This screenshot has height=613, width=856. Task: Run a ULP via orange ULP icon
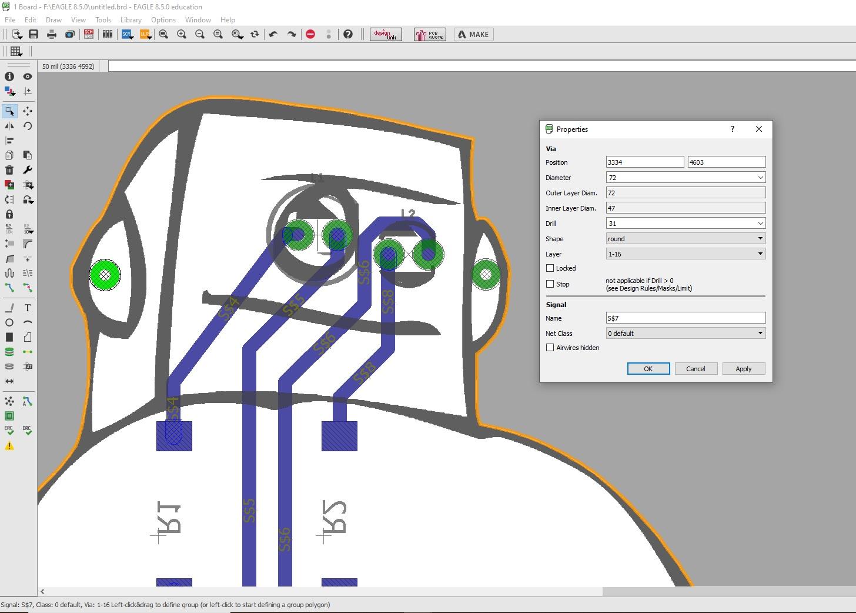point(145,34)
